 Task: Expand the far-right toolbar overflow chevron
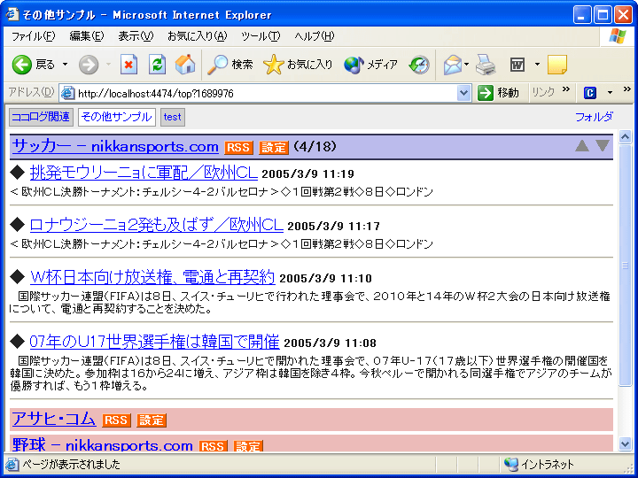pyautogui.click(x=627, y=89)
